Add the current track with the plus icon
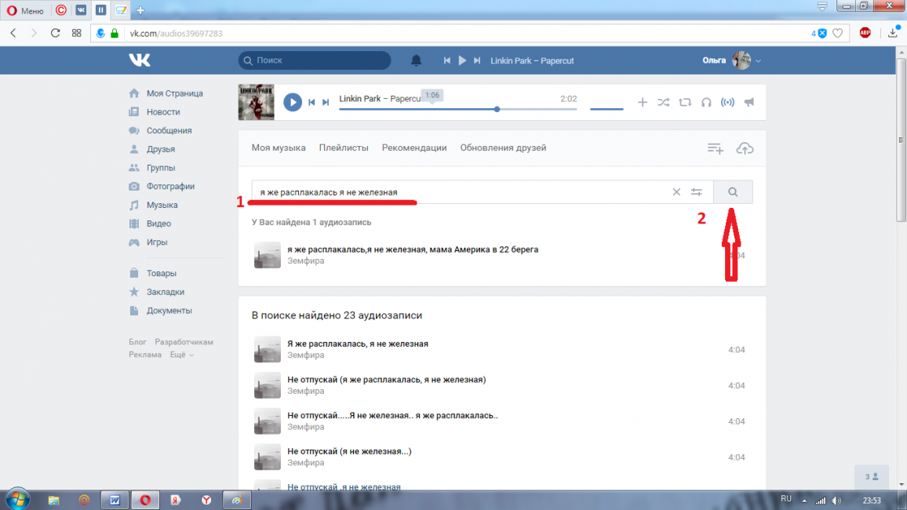This screenshot has width=907, height=510. (x=643, y=102)
